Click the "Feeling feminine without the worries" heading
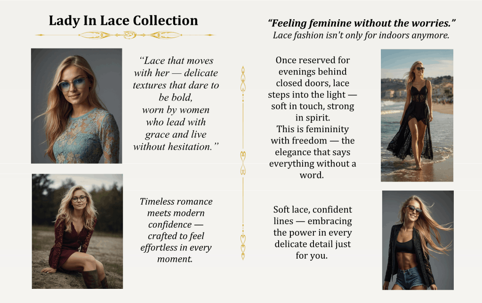The height and width of the screenshot is (303, 482). coord(362,23)
